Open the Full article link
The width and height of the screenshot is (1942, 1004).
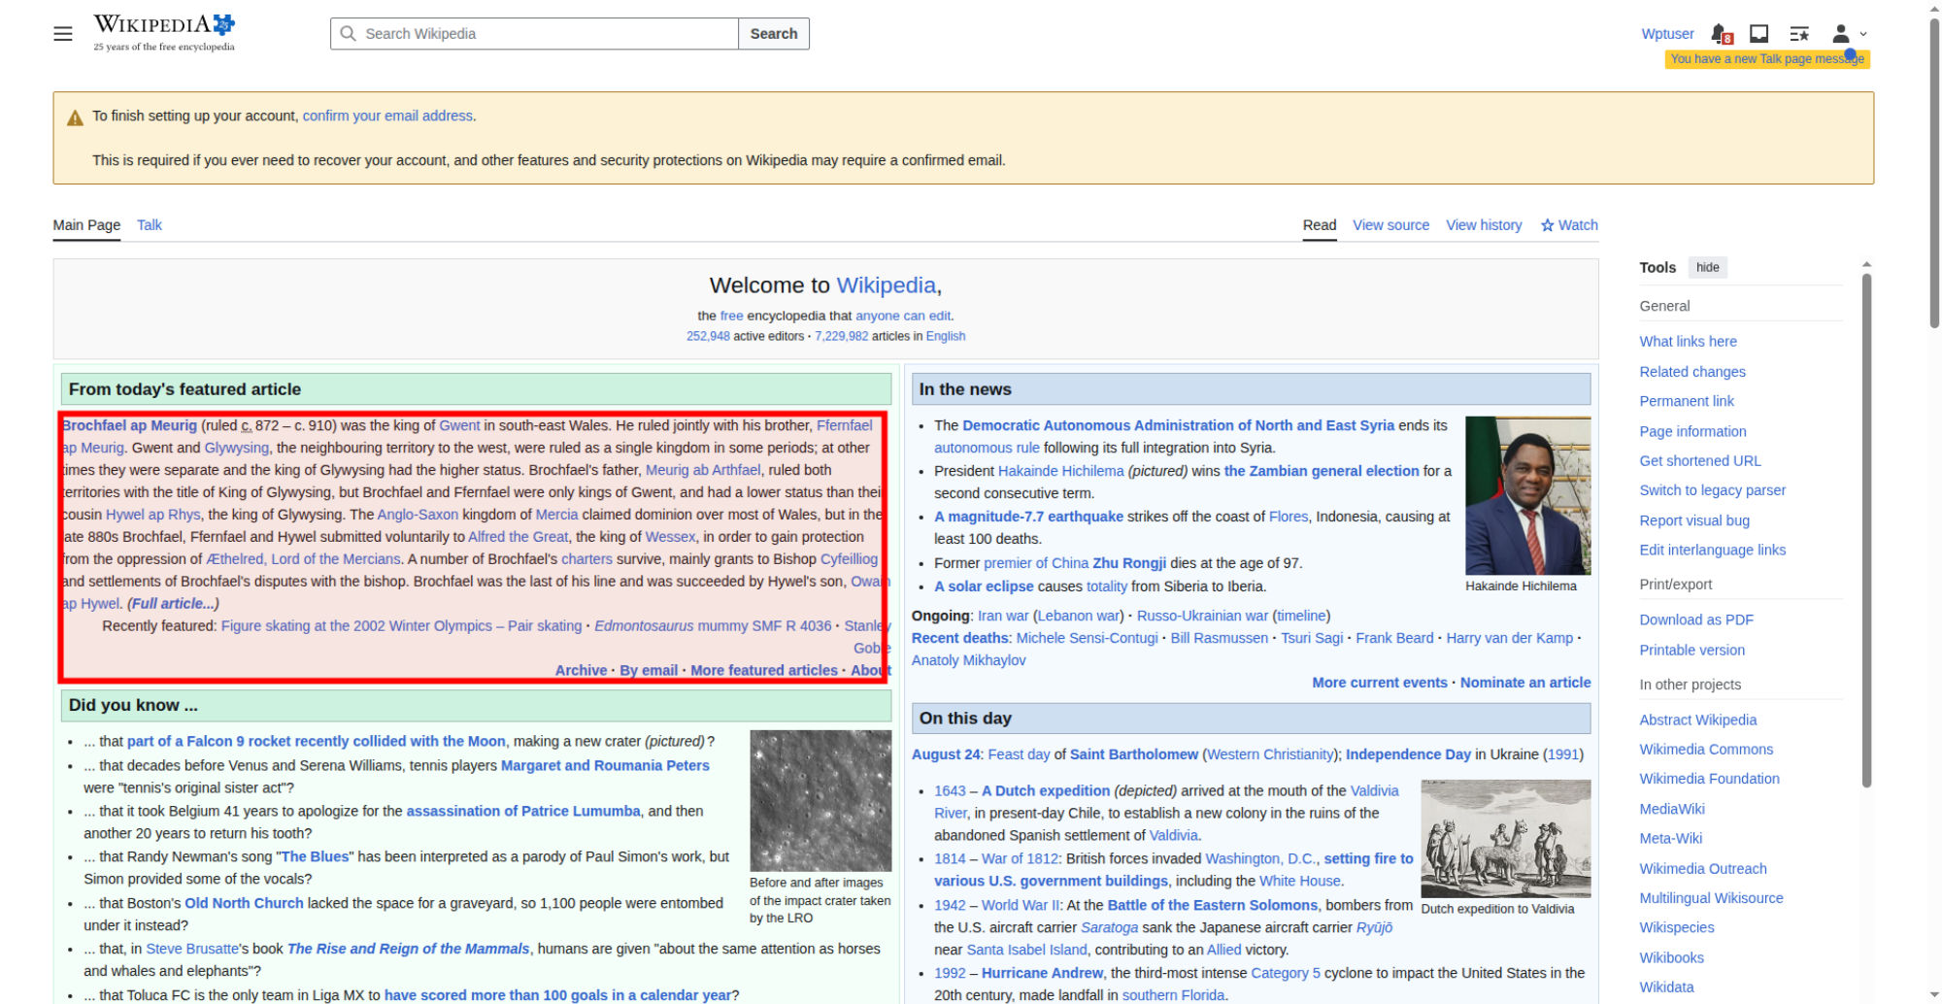point(173,603)
